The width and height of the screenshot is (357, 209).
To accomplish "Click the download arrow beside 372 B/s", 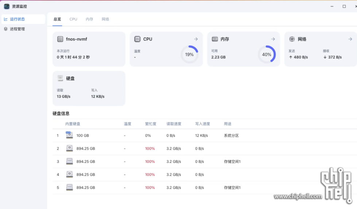I will point(325,57).
